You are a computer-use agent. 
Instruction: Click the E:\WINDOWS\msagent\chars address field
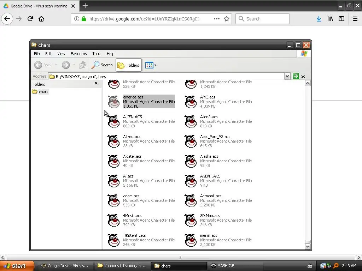(166, 76)
